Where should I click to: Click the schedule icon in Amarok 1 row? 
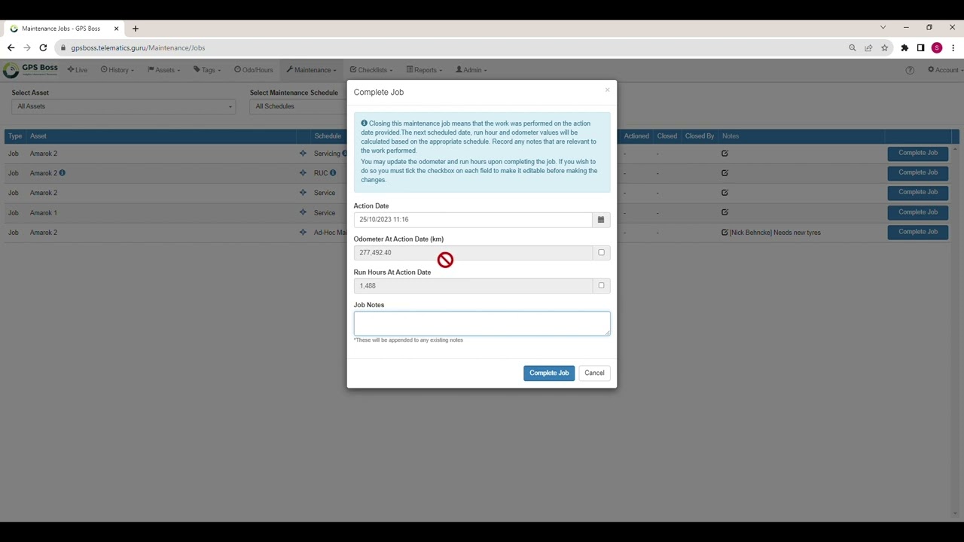pyautogui.click(x=303, y=213)
